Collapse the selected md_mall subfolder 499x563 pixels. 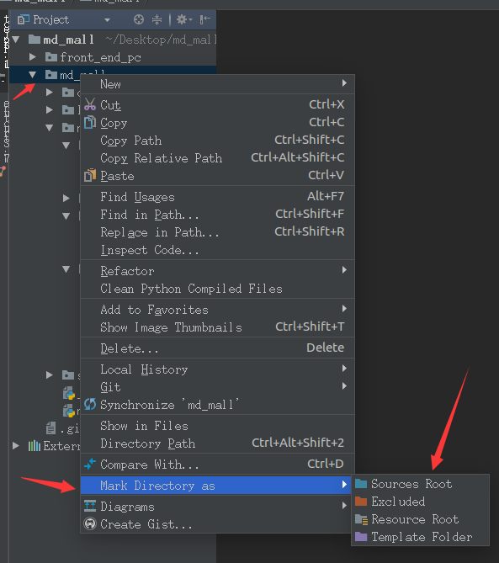click(x=33, y=75)
